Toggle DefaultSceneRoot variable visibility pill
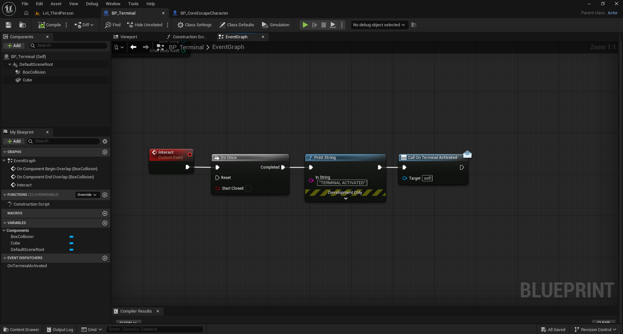 coord(71,250)
